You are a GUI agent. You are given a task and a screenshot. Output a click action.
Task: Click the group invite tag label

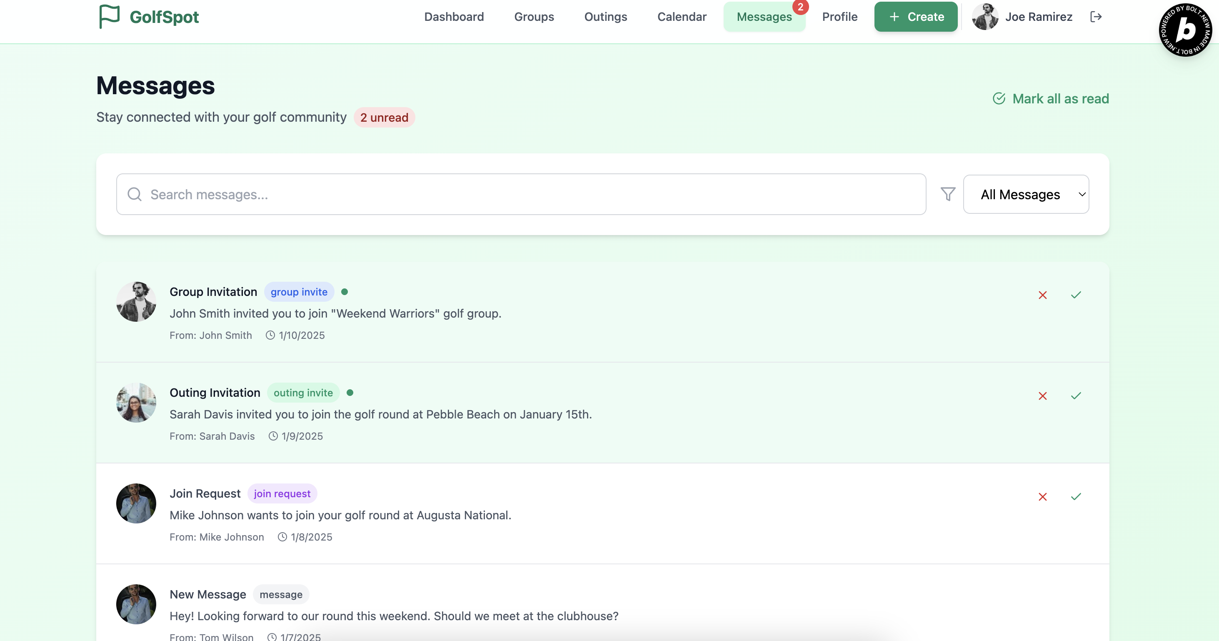tap(299, 292)
